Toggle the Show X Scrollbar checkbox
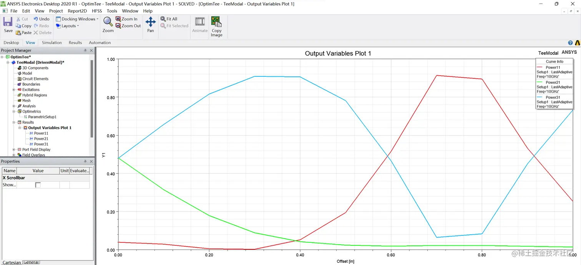Screen dimensions: 581x265 click(x=38, y=185)
